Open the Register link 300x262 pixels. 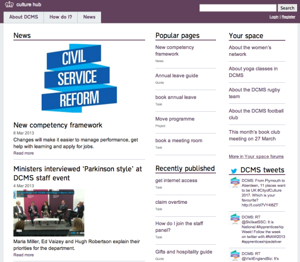click(289, 17)
